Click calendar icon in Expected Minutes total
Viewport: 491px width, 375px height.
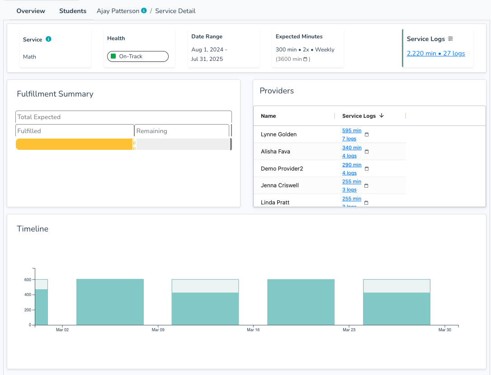tap(305, 59)
